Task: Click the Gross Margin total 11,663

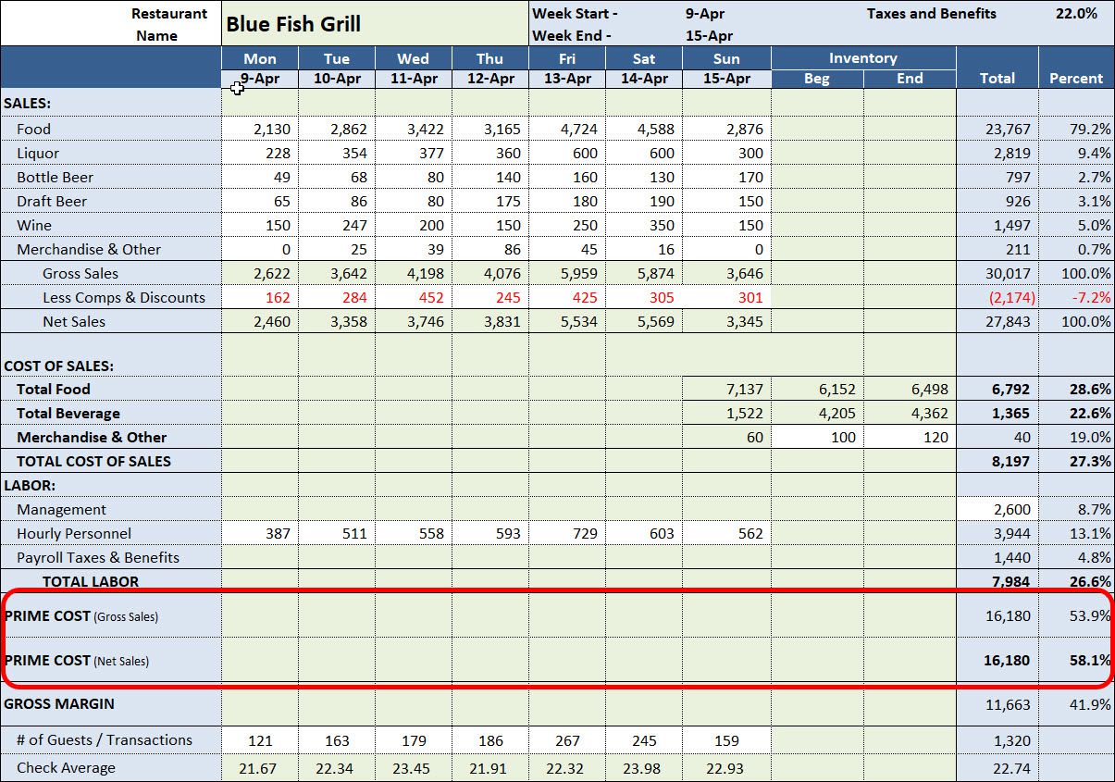Action: (997, 705)
